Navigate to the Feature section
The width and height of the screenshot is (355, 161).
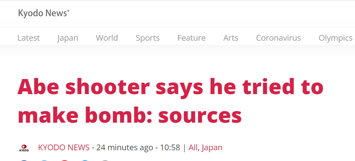[191, 38]
